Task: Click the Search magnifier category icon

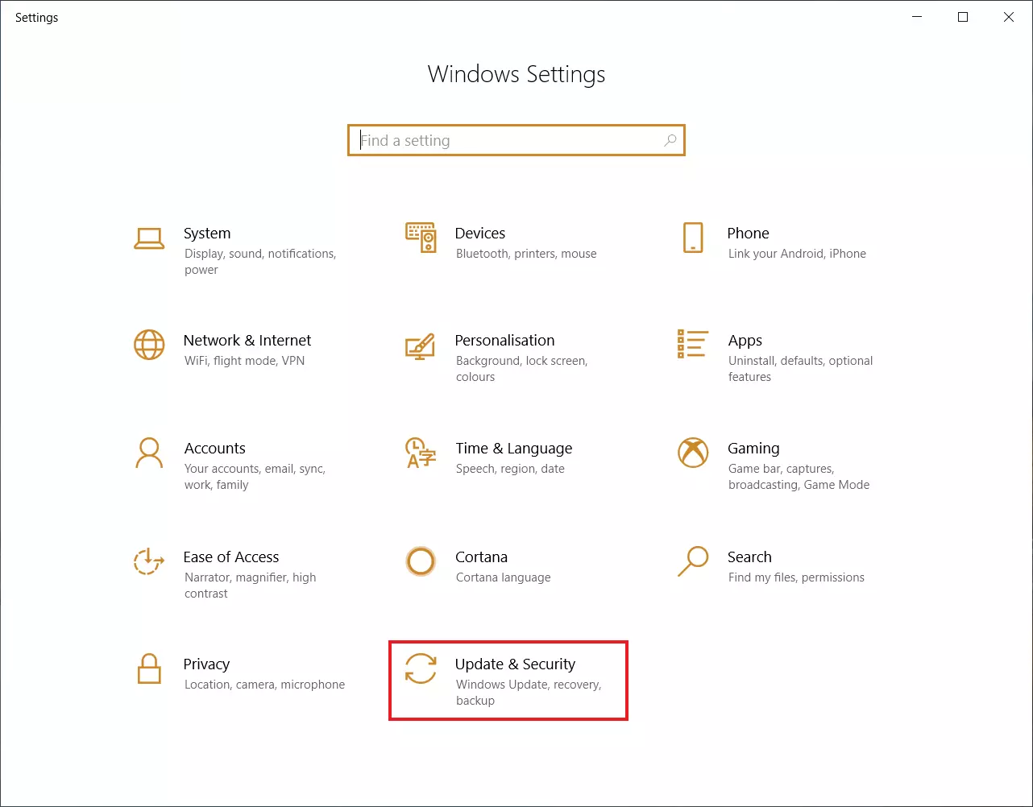Action: (x=693, y=561)
